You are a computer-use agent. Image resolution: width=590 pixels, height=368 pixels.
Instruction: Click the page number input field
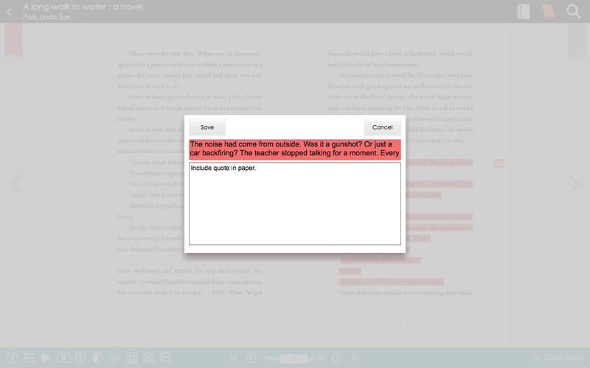(294, 358)
